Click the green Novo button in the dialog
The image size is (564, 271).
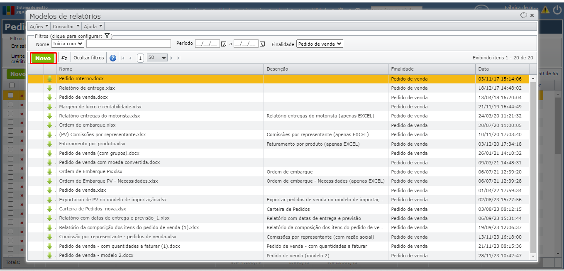tap(43, 58)
